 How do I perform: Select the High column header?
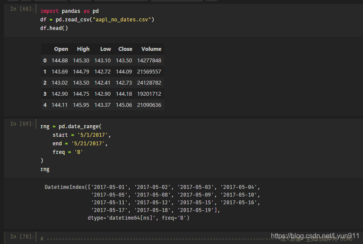click(83, 49)
